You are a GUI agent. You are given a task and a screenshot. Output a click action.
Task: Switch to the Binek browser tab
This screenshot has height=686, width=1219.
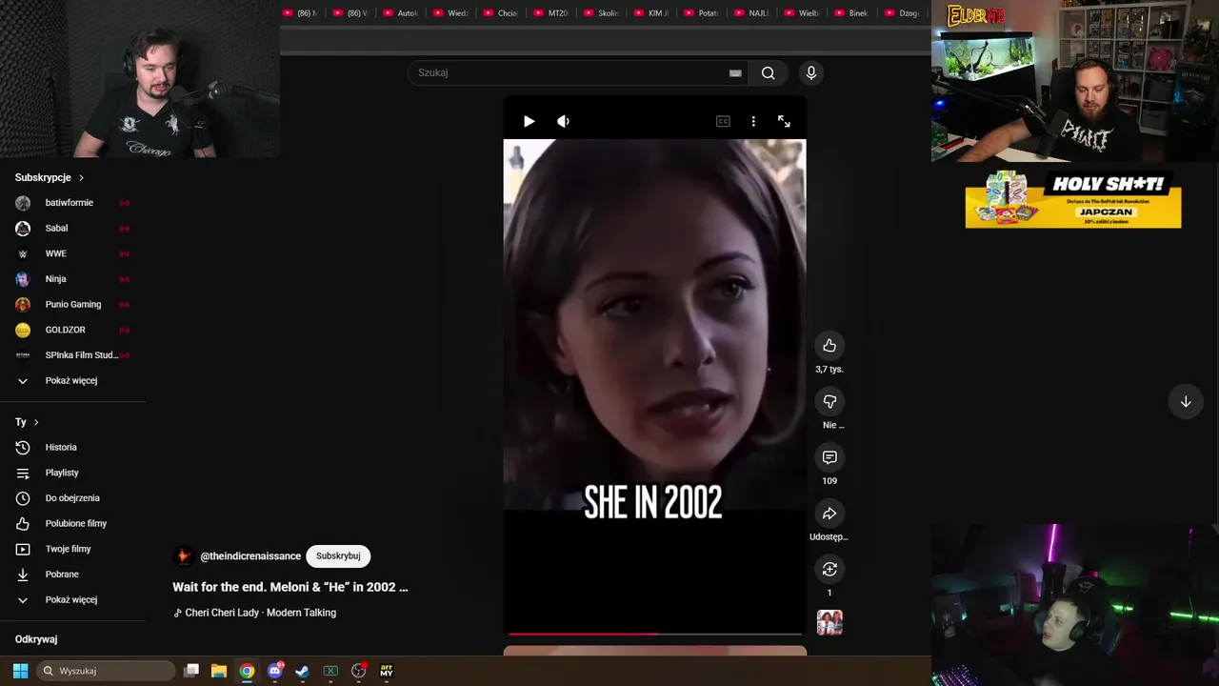(x=850, y=13)
